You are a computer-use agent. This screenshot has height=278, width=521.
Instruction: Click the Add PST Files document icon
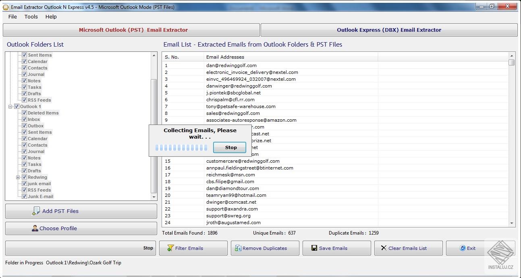pos(36,211)
